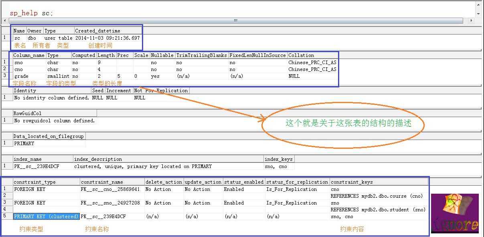Select row header 5 in constraints grid
This screenshot has height=237, width=484.
[x=7, y=217]
